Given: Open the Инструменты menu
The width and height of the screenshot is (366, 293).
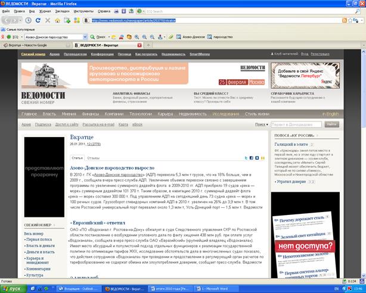Looking at the screenshot, I should (83, 11).
